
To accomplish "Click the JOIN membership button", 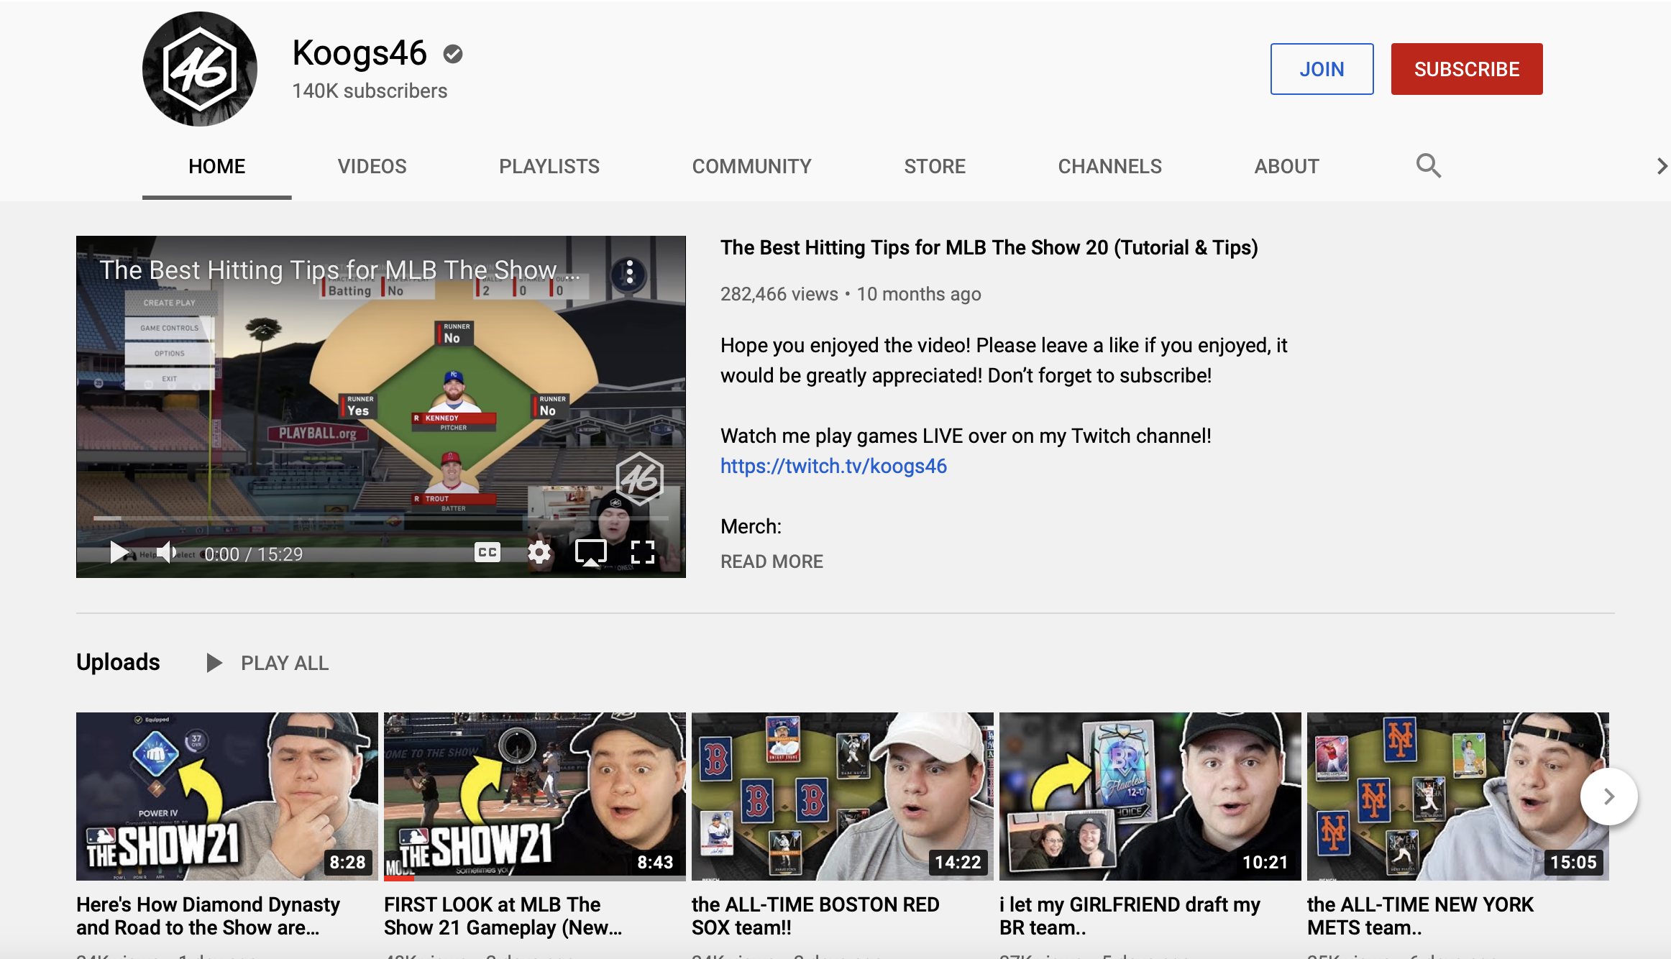I will [1322, 69].
